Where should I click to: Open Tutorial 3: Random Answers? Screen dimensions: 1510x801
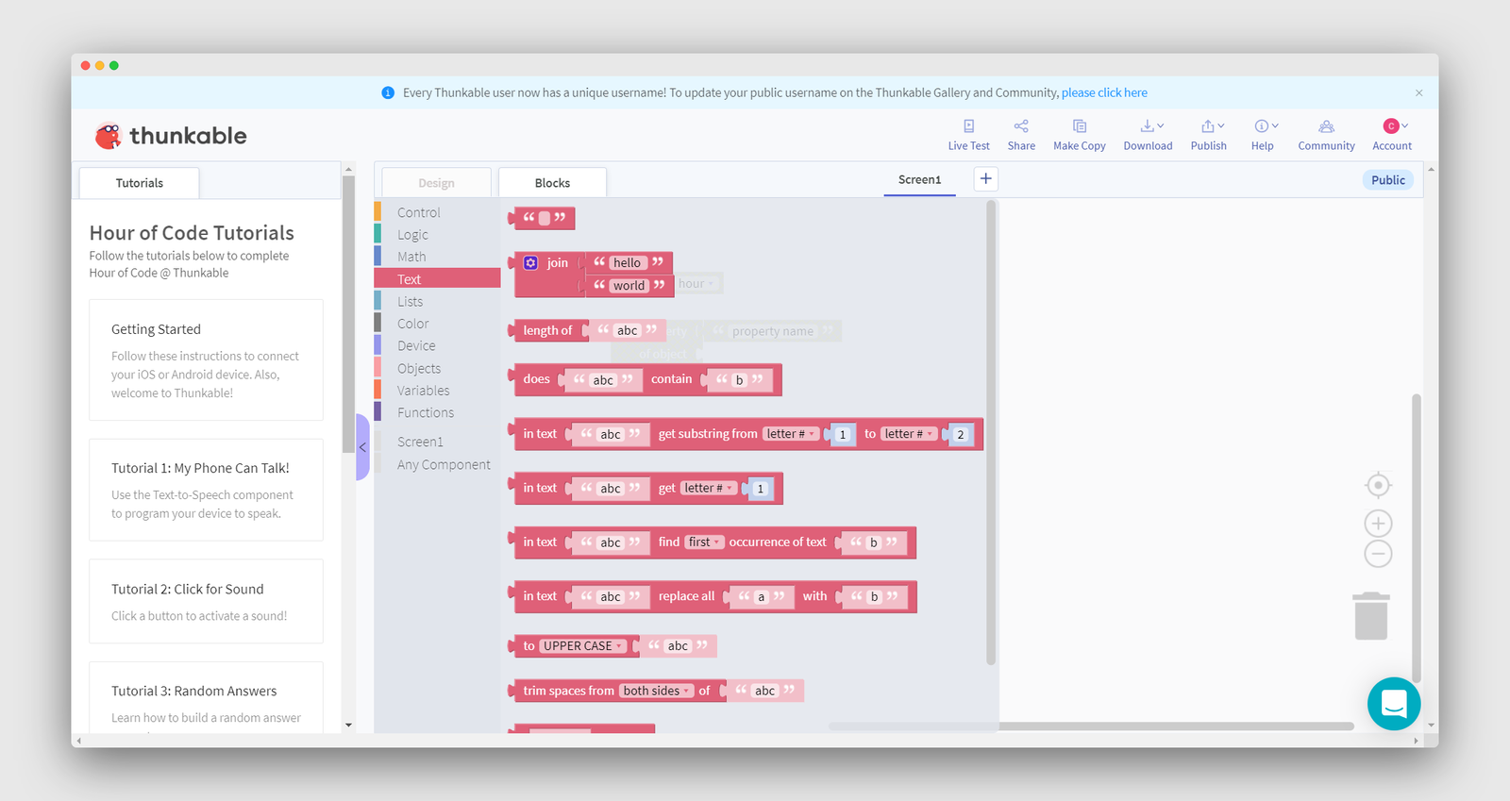(x=206, y=697)
